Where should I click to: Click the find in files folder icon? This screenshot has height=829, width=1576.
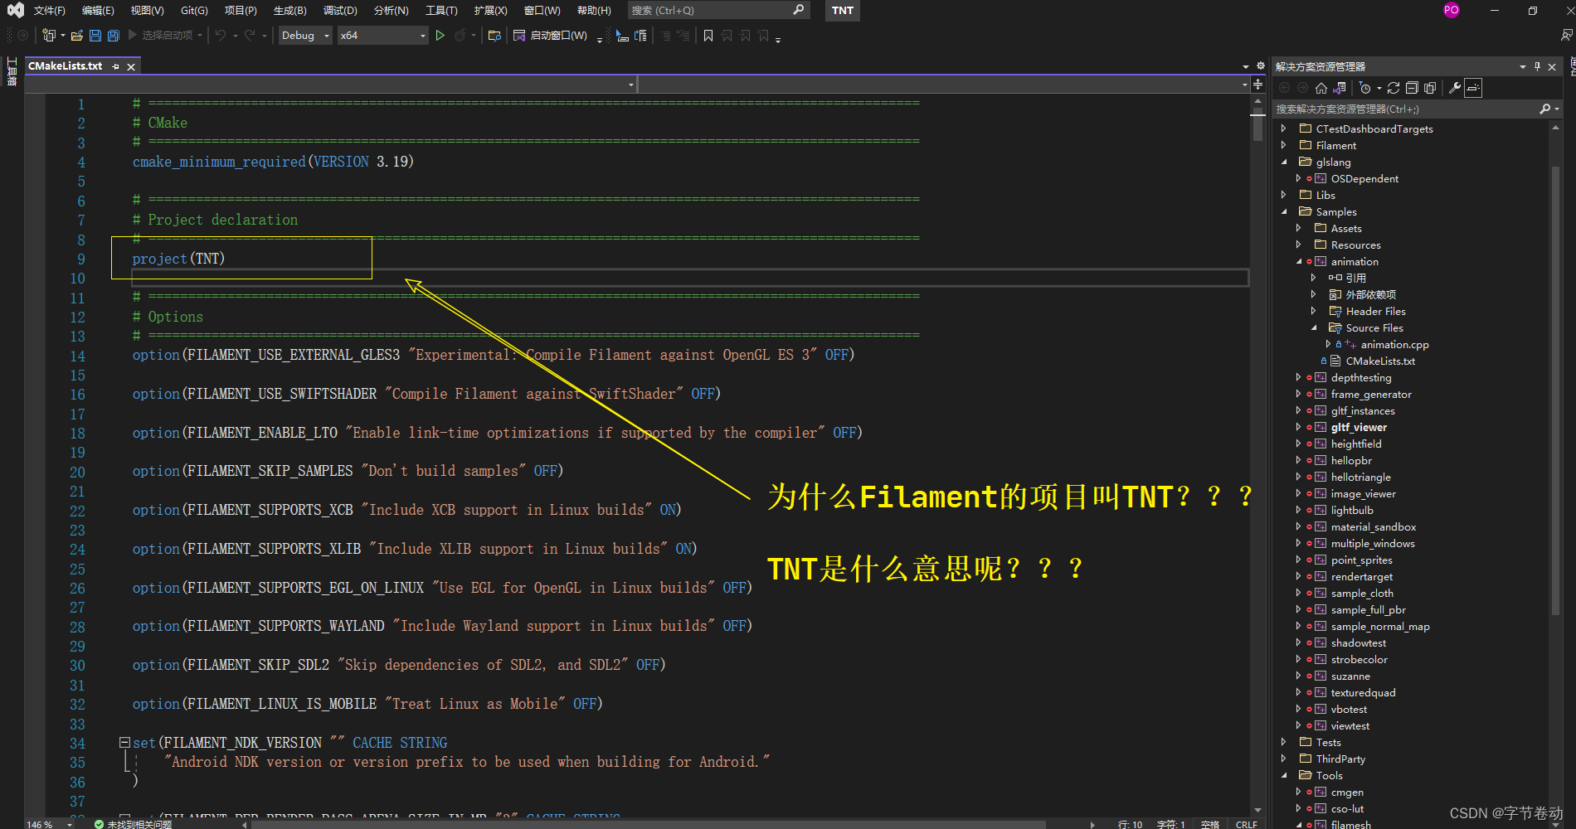coord(494,36)
